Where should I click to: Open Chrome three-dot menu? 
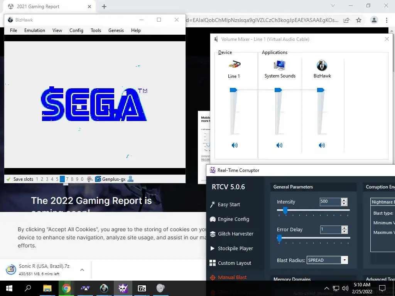[387, 20]
